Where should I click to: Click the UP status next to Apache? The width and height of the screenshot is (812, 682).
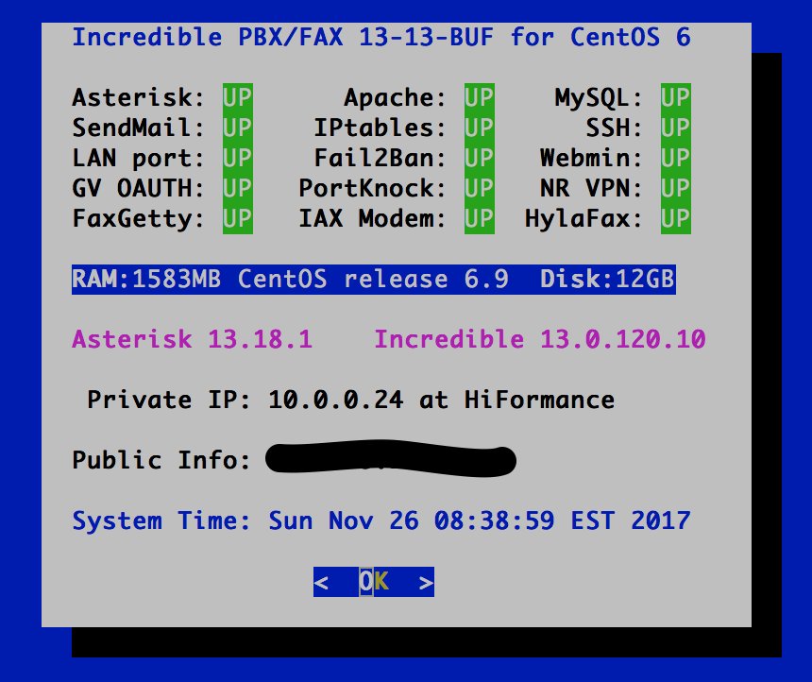[x=480, y=98]
